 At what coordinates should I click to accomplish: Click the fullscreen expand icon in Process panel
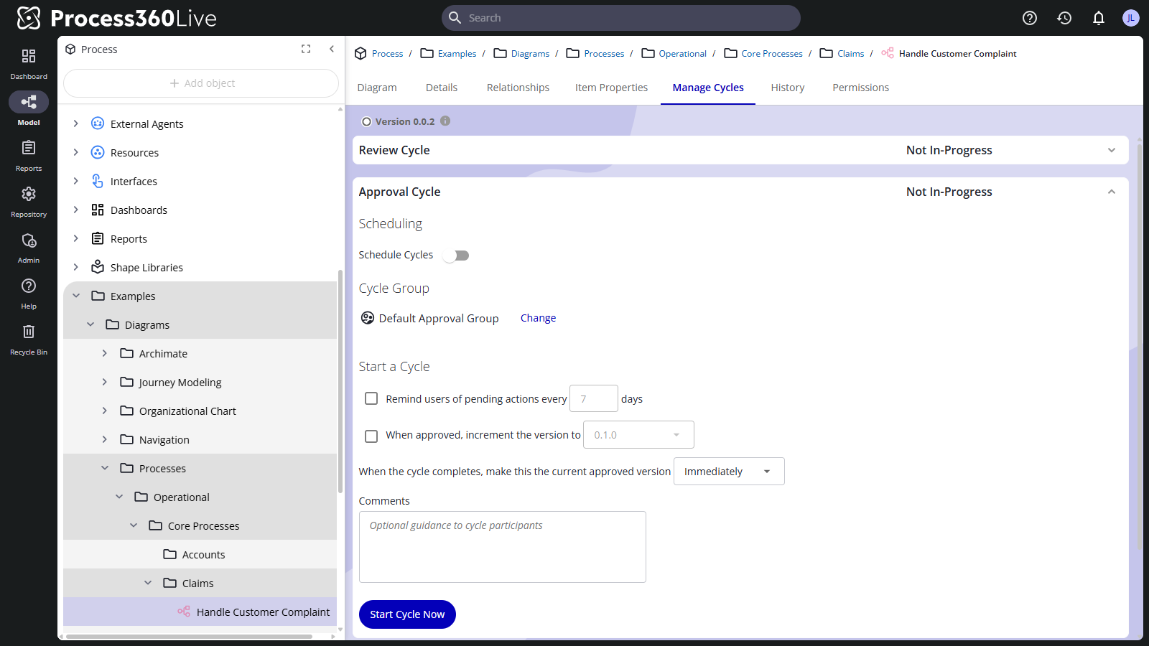pyautogui.click(x=306, y=49)
